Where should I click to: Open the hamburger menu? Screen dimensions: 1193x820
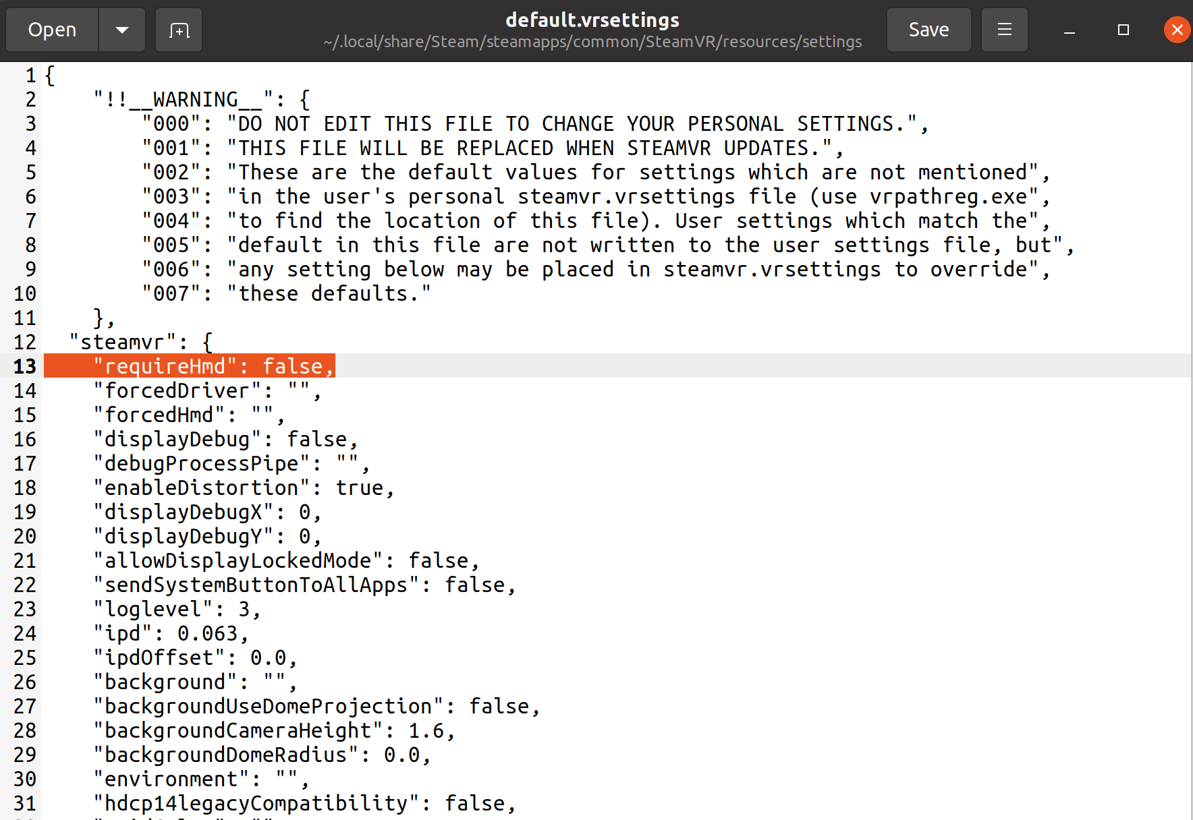click(1004, 30)
